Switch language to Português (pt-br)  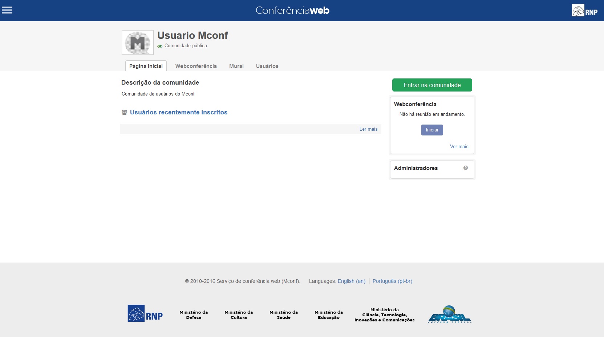tap(392, 281)
